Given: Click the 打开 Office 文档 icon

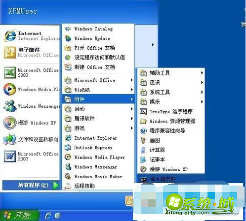Looking at the screenshot, I should pos(68,48).
